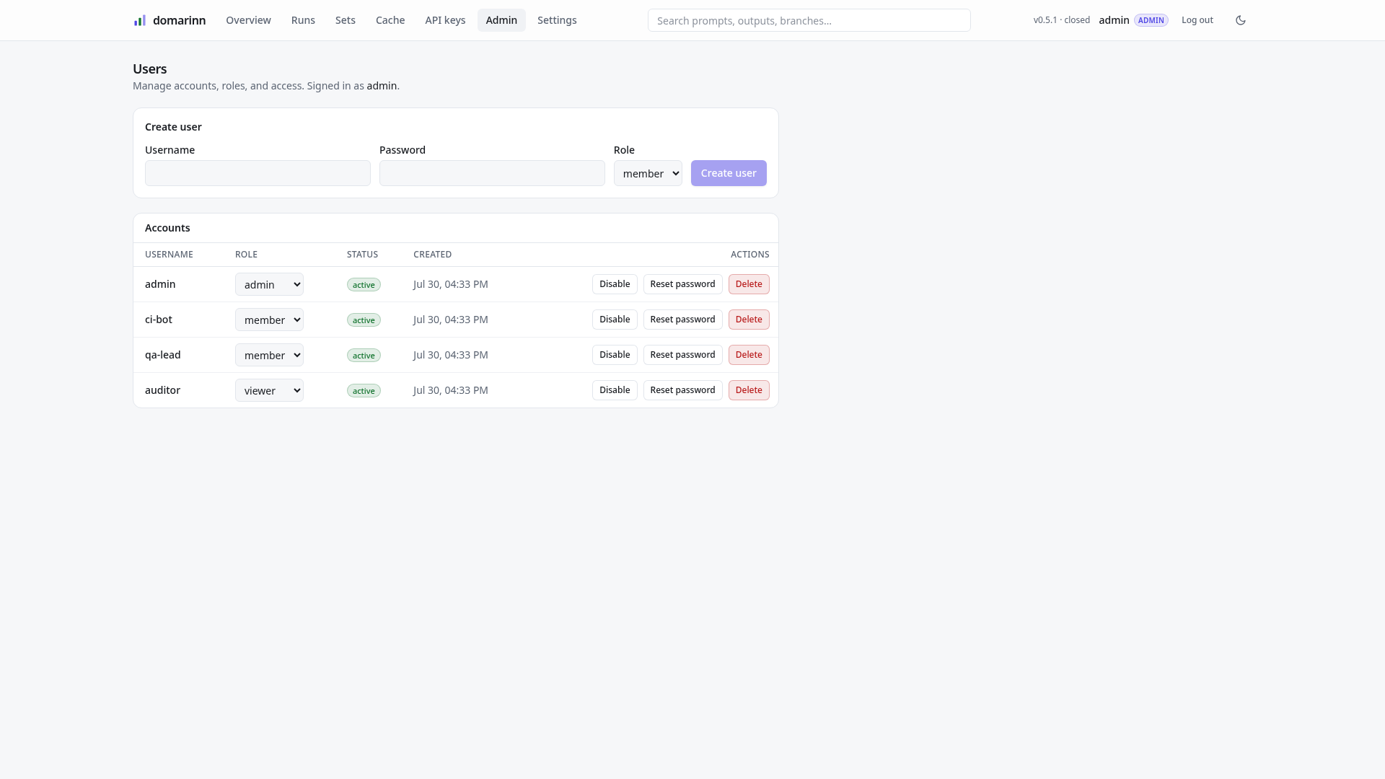The width and height of the screenshot is (1385, 779).
Task: Reset password for admin
Action: [x=682, y=284]
